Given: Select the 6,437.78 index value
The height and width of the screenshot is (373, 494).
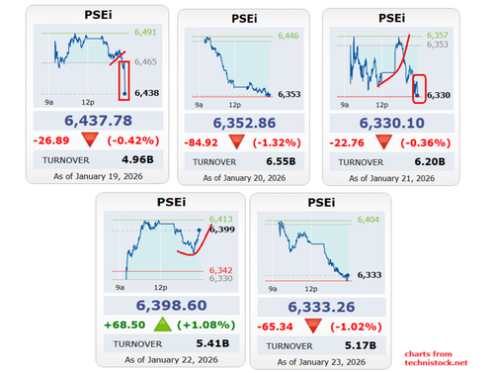Looking at the screenshot, I should 98,121.
